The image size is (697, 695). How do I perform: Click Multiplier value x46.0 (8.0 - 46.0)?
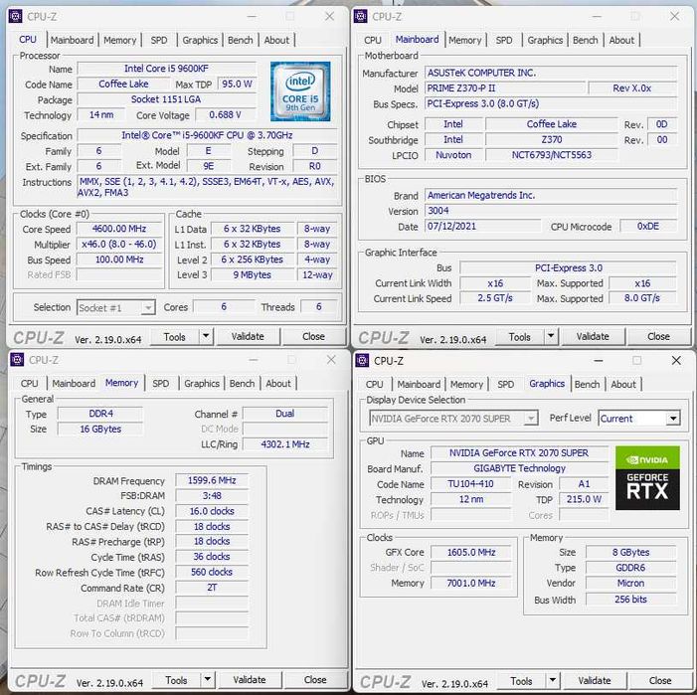[119, 245]
